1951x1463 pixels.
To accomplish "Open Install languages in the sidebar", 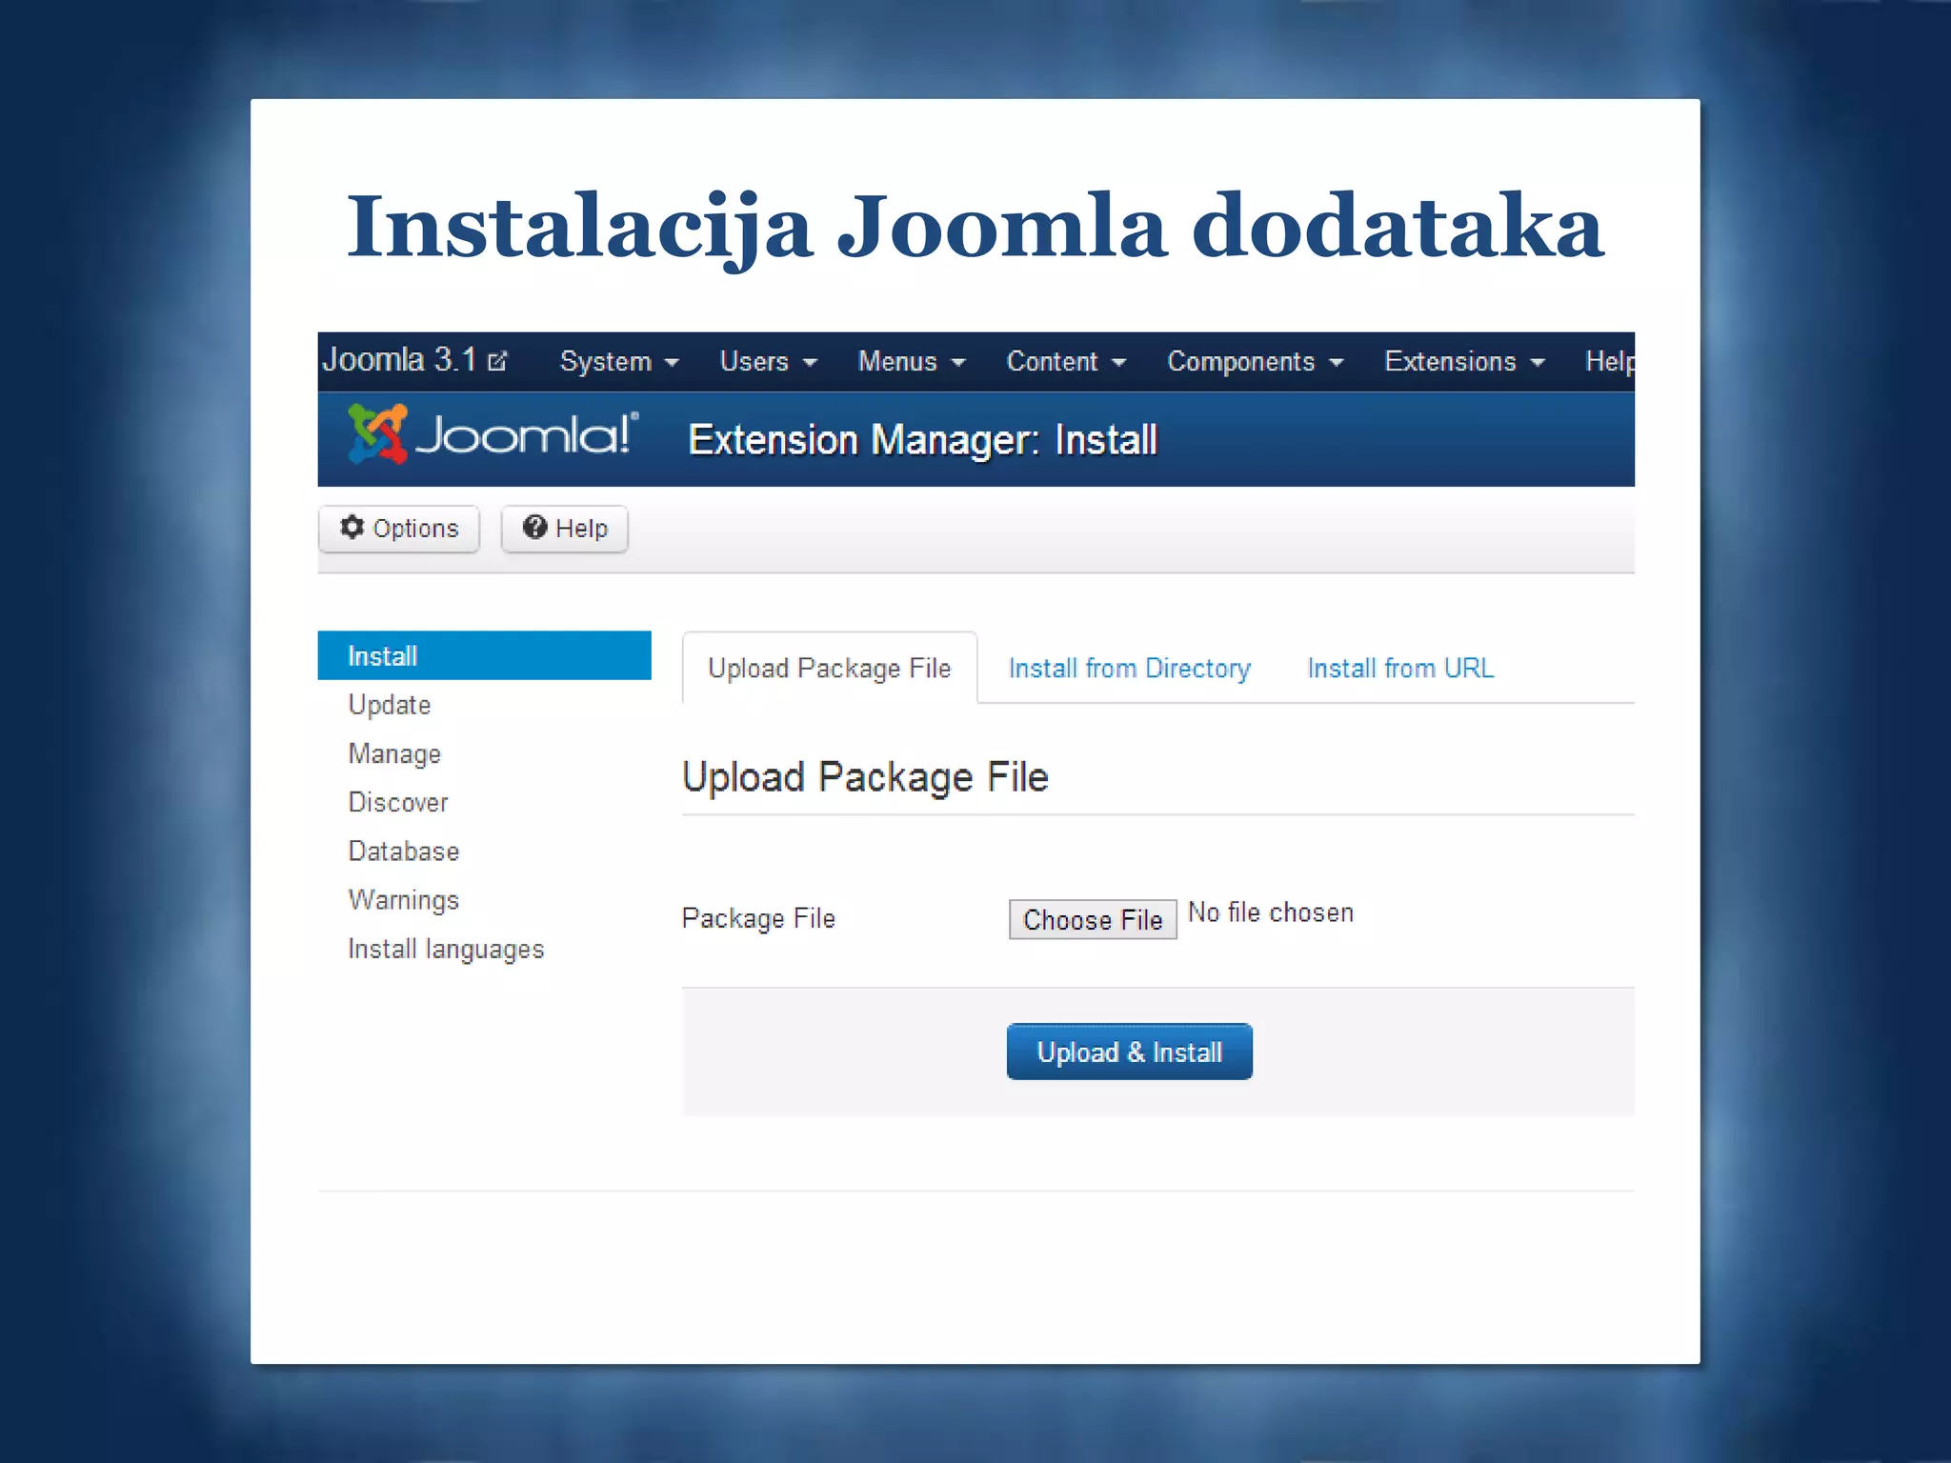I will coord(446,949).
